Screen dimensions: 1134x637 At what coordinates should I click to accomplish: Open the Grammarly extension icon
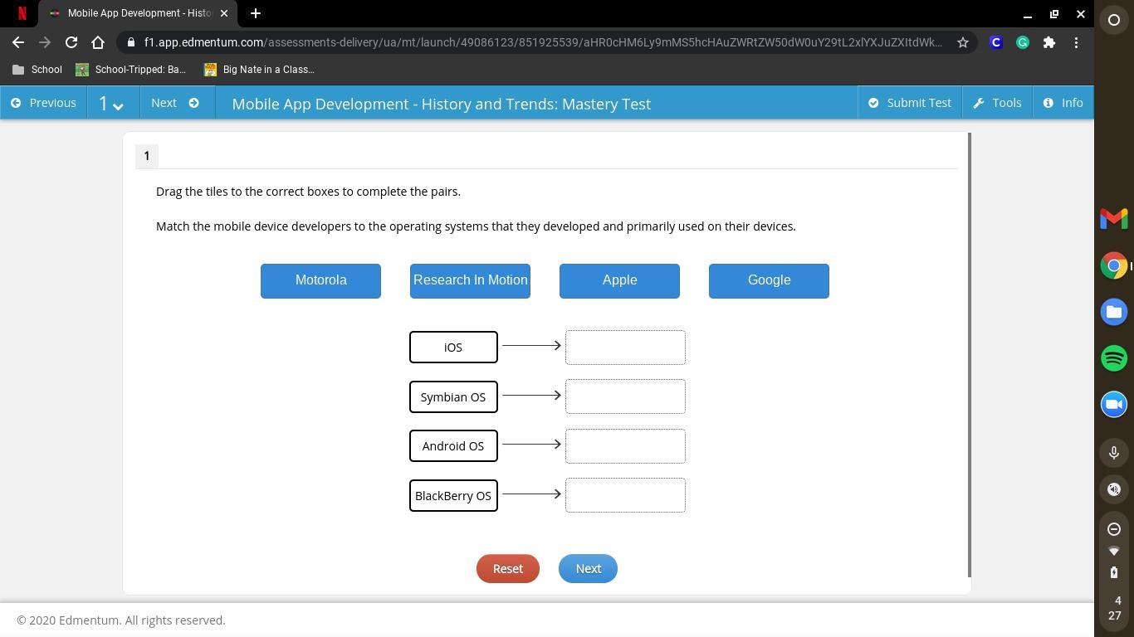point(1023,42)
